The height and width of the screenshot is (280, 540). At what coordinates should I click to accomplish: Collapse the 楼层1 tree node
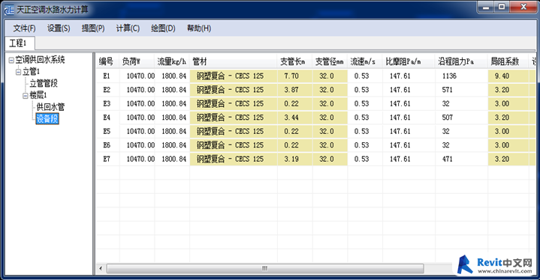pyautogui.click(x=26, y=96)
